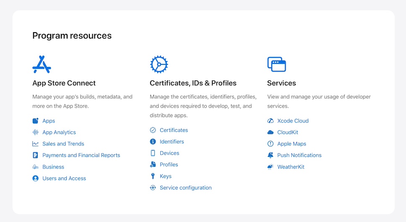This screenshot has height=222, width=406.
Task: Select the Identifiers link
Action: click(x=172, y=141)
